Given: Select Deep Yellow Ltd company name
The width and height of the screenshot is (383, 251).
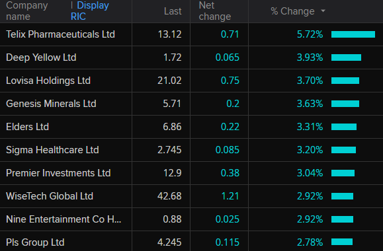Looking at the screenshot, I should click(41, 57).
